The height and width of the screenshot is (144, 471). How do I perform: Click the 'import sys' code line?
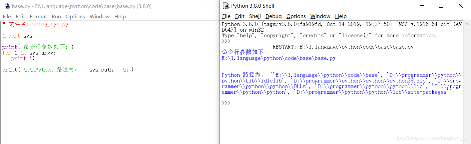[x=17, y=36]
